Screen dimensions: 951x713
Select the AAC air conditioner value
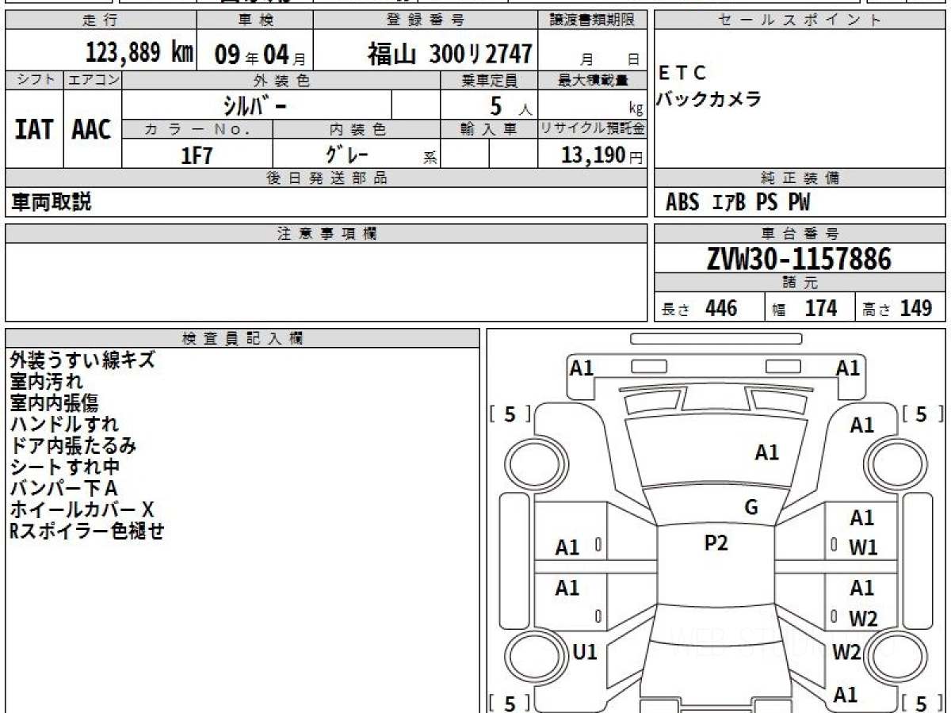point(92,130)
